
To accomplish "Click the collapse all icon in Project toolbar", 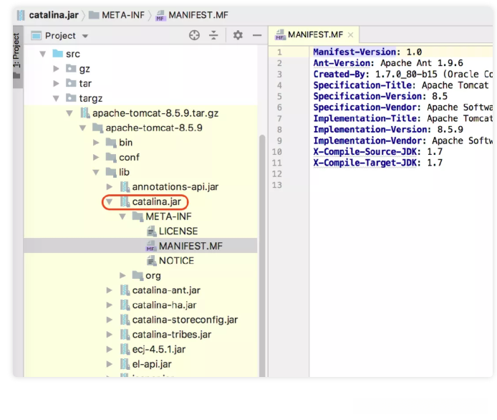I will (213, 35).
